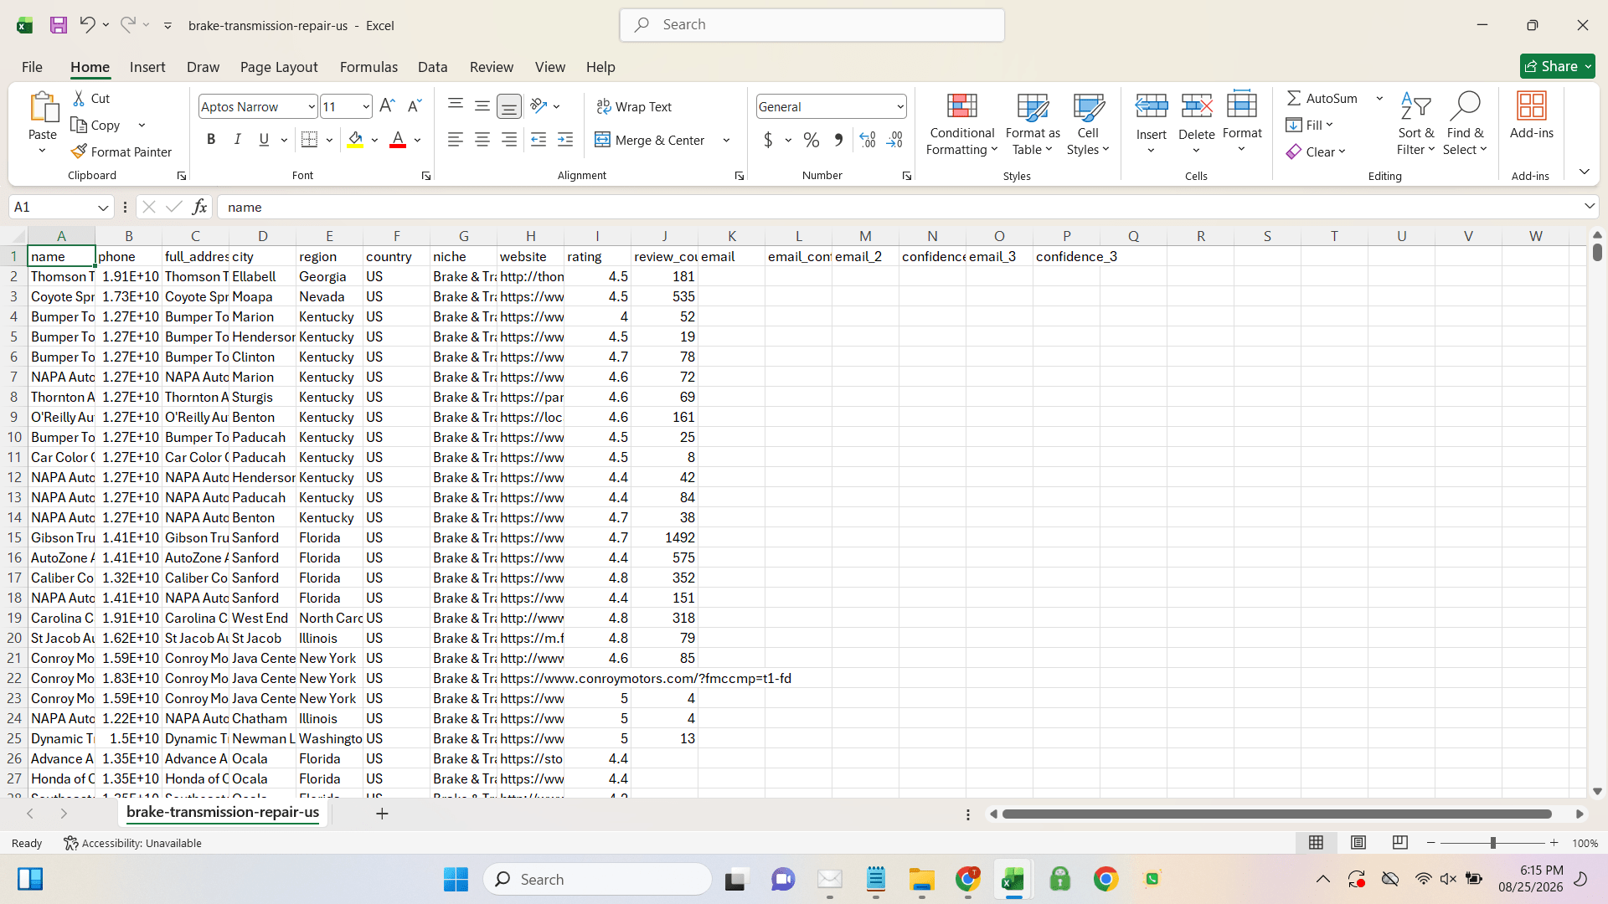Apply the red font color
Viewport: 1608px width, 904px height.
pos(398,140)
